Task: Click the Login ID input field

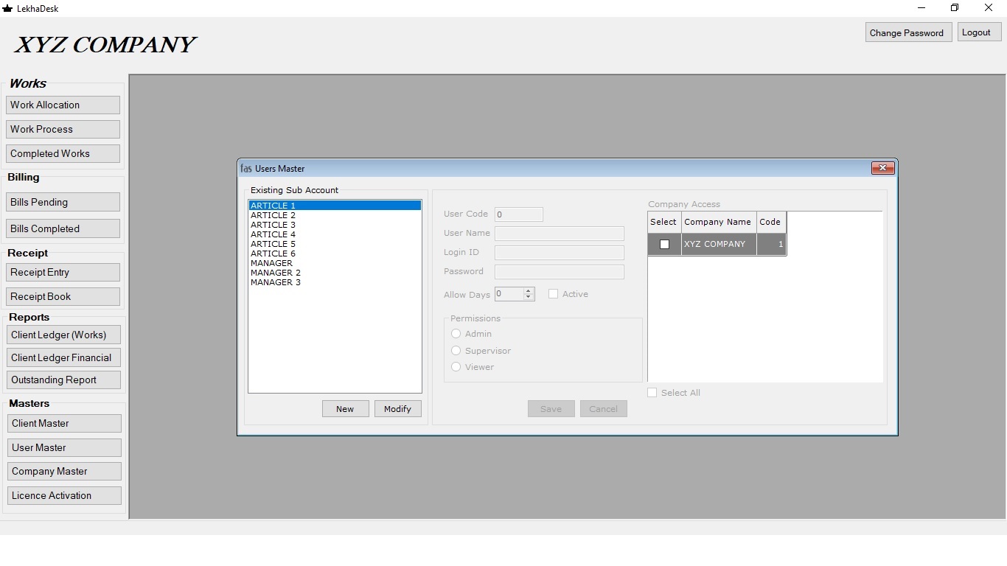Action: coord(560,253)
